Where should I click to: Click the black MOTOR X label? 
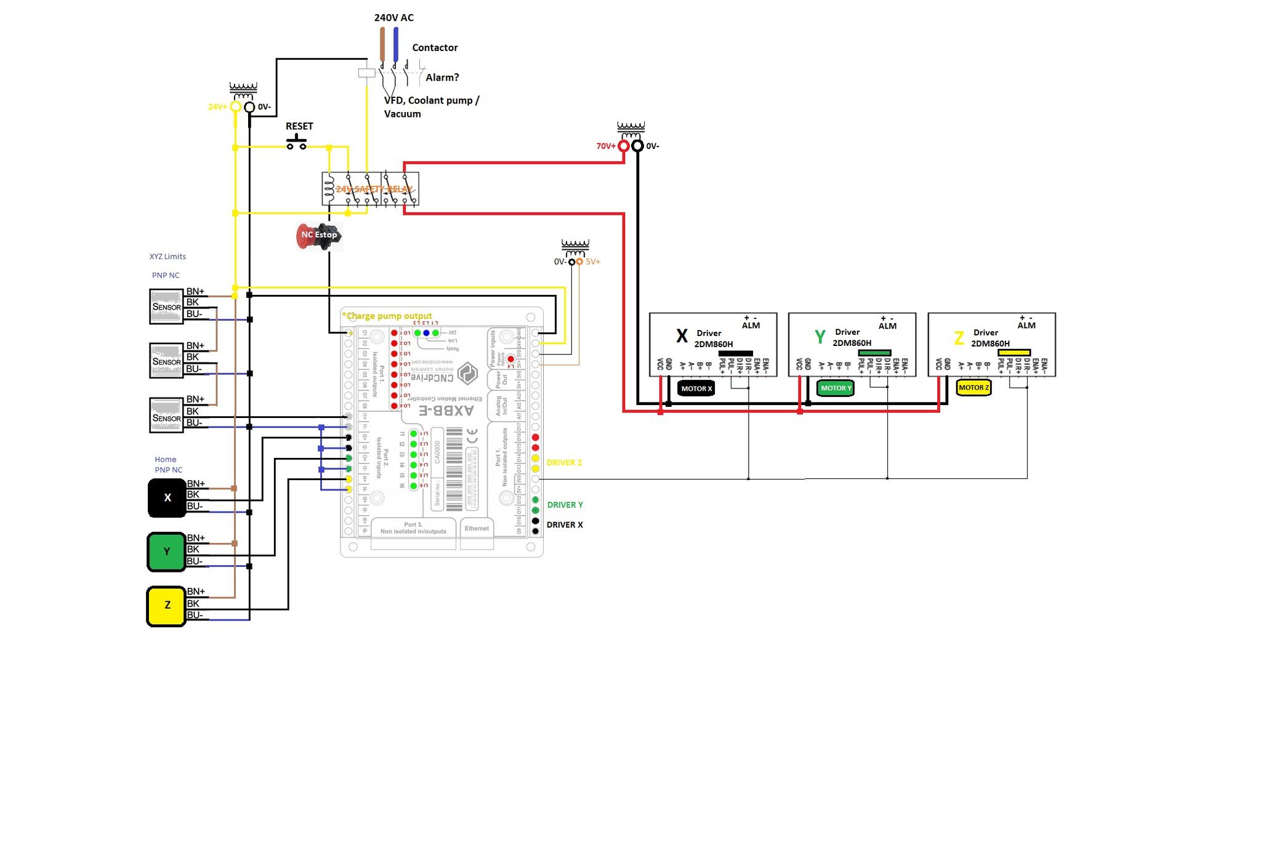[x=696, y=388]
